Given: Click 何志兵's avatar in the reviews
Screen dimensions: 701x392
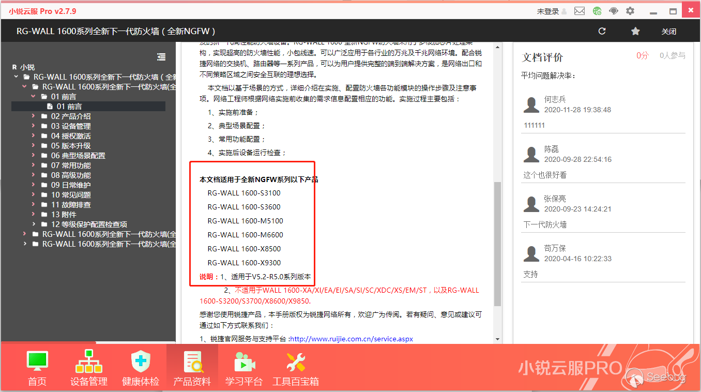Looking at the screenshot, I should (531, 104).
